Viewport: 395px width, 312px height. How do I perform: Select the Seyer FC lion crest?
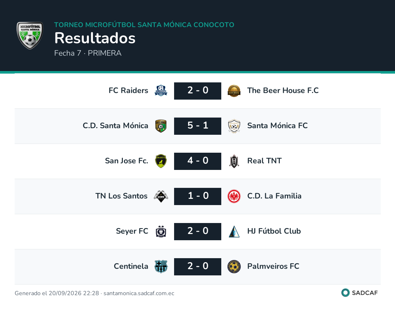tap(161, 231)
